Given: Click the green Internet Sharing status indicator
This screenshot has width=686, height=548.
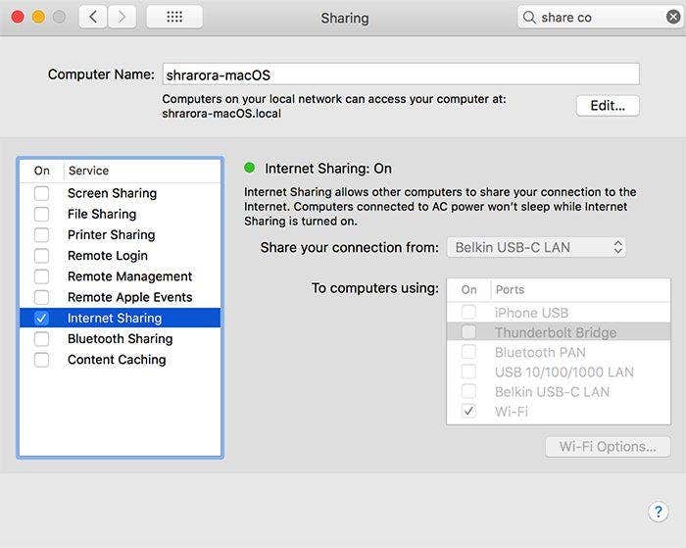Looking at the screenshot, I should [x=250, y=168].
